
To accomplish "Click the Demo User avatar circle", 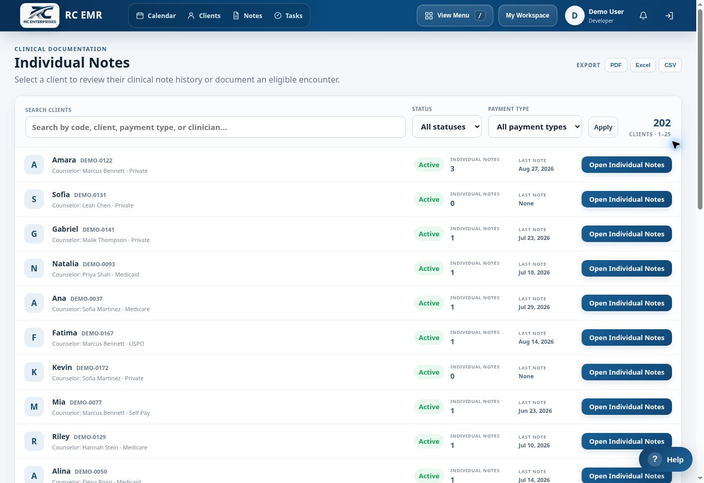I will tap(574, 15).
